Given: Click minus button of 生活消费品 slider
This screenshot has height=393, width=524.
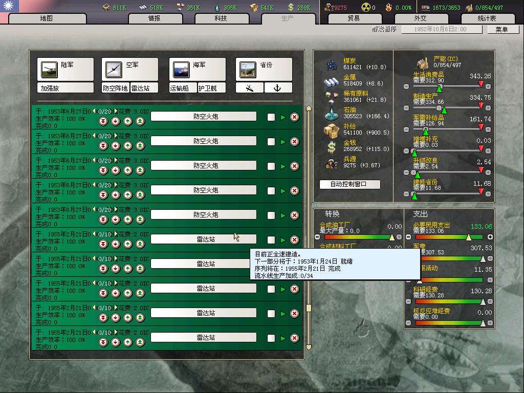Looking at the screenshot, I should click(x=406, y=86).
